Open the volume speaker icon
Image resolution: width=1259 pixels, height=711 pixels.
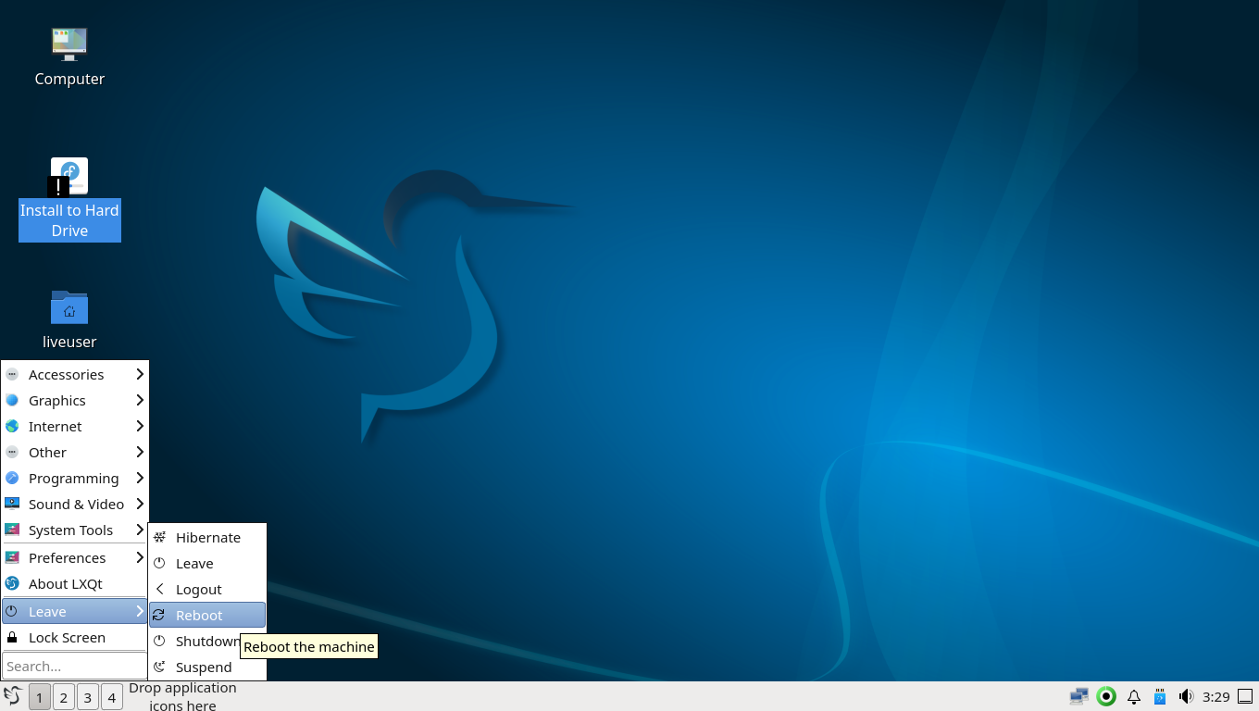pos(1186,697)
